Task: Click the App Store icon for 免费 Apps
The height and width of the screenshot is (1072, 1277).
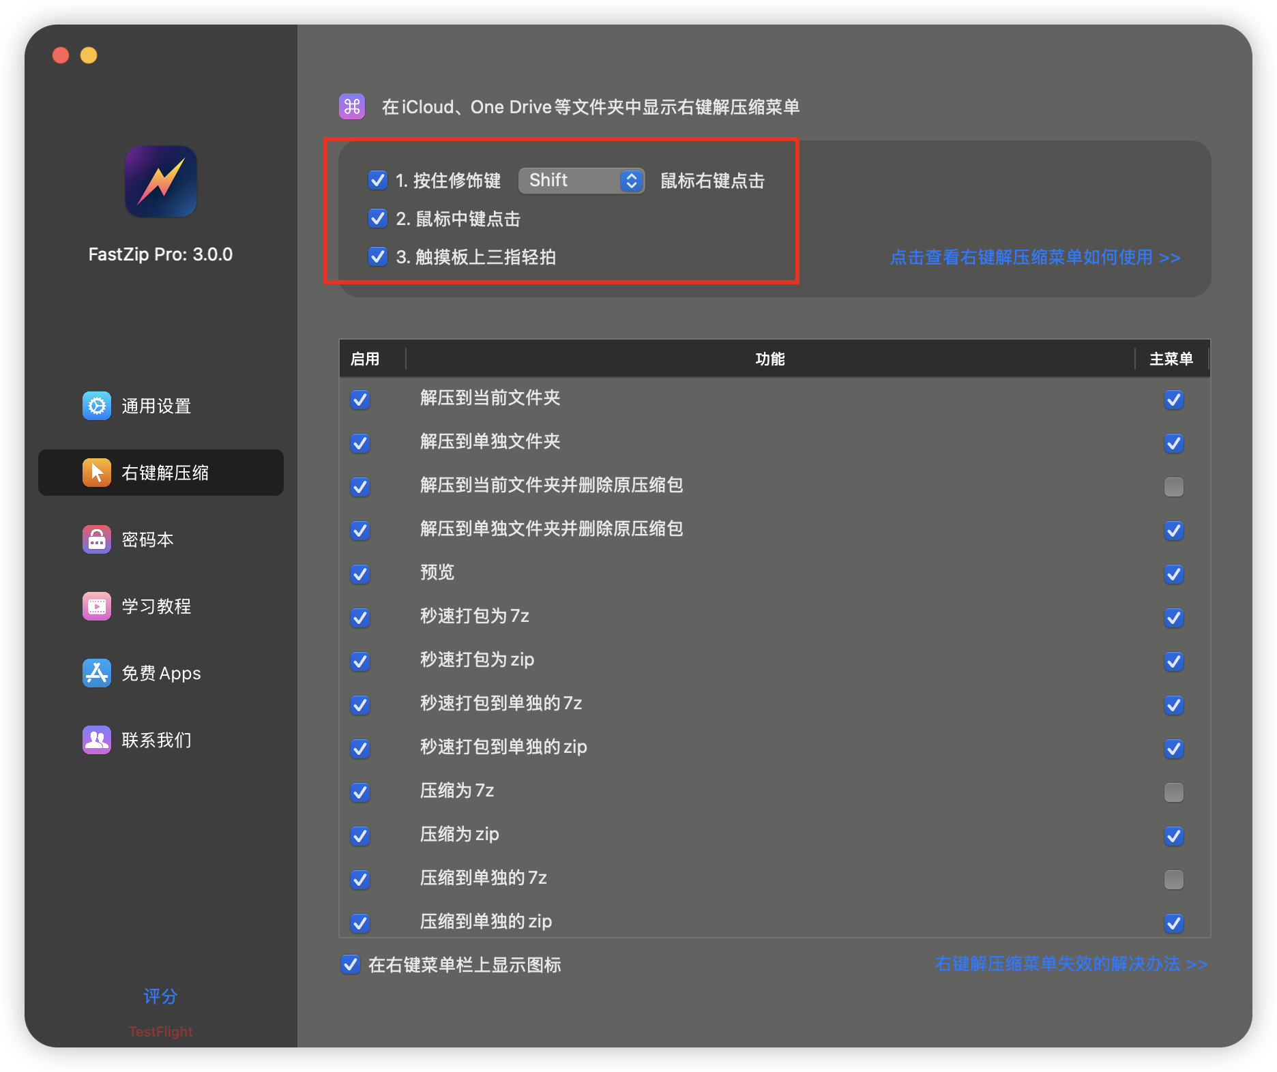Action: (97, 673)
